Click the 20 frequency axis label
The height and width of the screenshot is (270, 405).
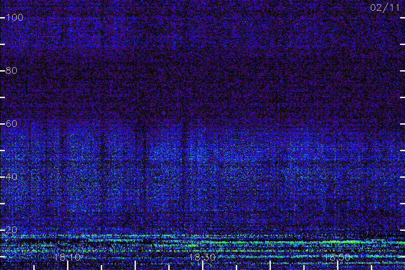11,229
